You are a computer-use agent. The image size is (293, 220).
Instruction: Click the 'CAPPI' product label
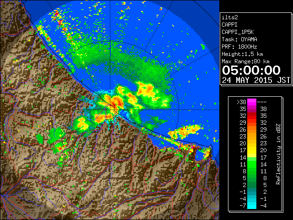pyautogui.click(x=229, y=25)
